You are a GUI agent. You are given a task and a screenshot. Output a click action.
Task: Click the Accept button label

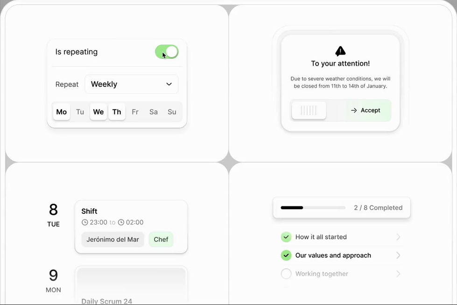pos(371,111)
